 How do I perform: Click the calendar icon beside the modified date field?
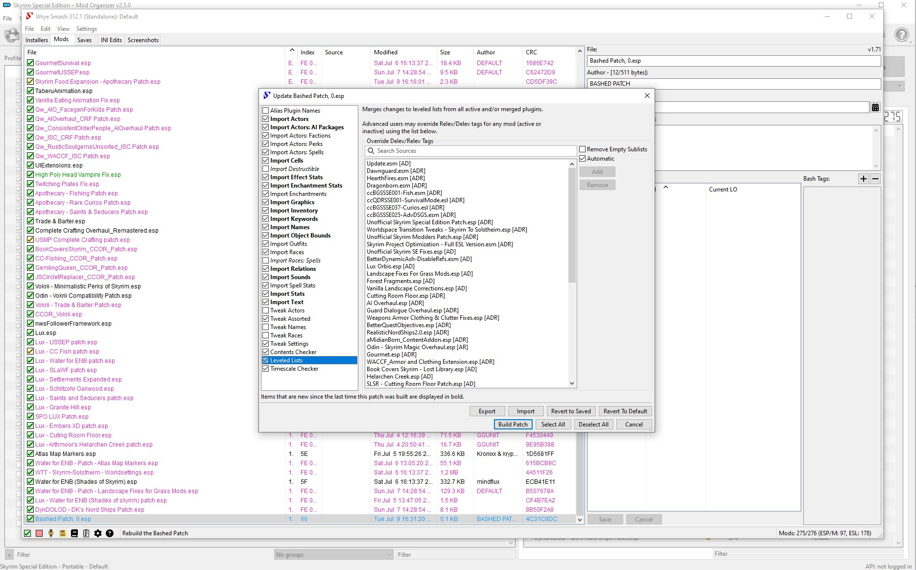[x=875, y=107]
